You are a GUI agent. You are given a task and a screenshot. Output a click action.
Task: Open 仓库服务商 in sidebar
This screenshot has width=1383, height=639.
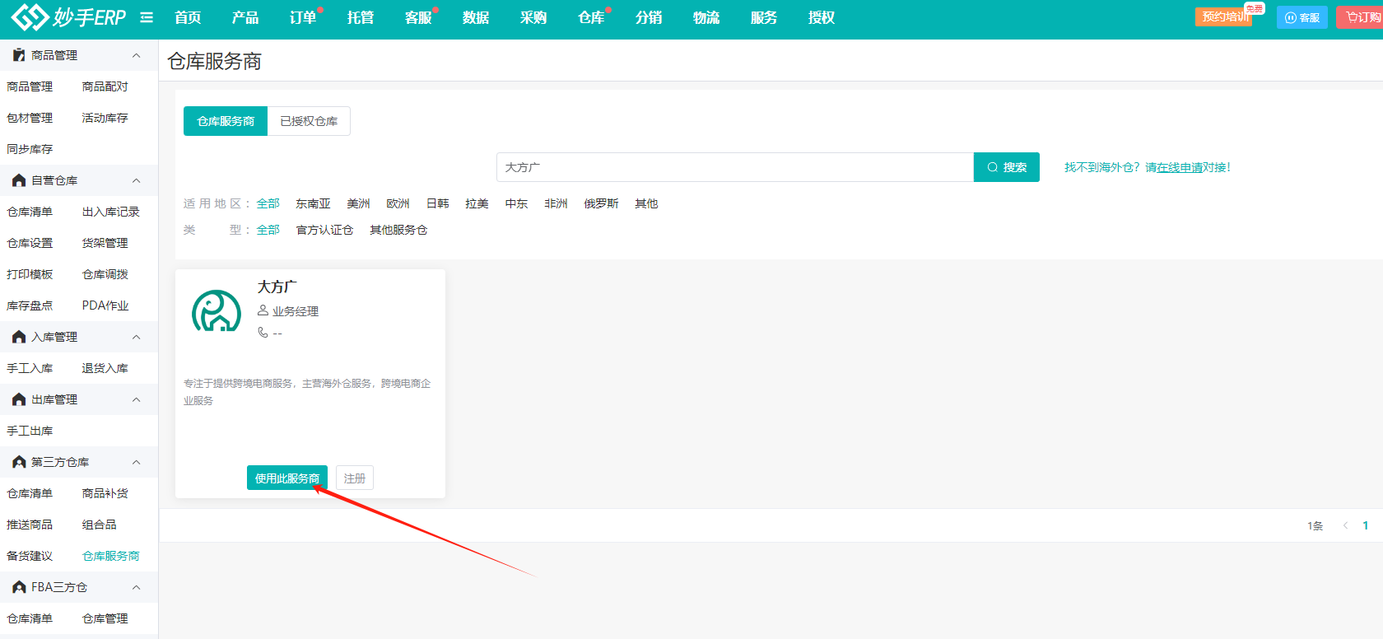click(111, 556)
